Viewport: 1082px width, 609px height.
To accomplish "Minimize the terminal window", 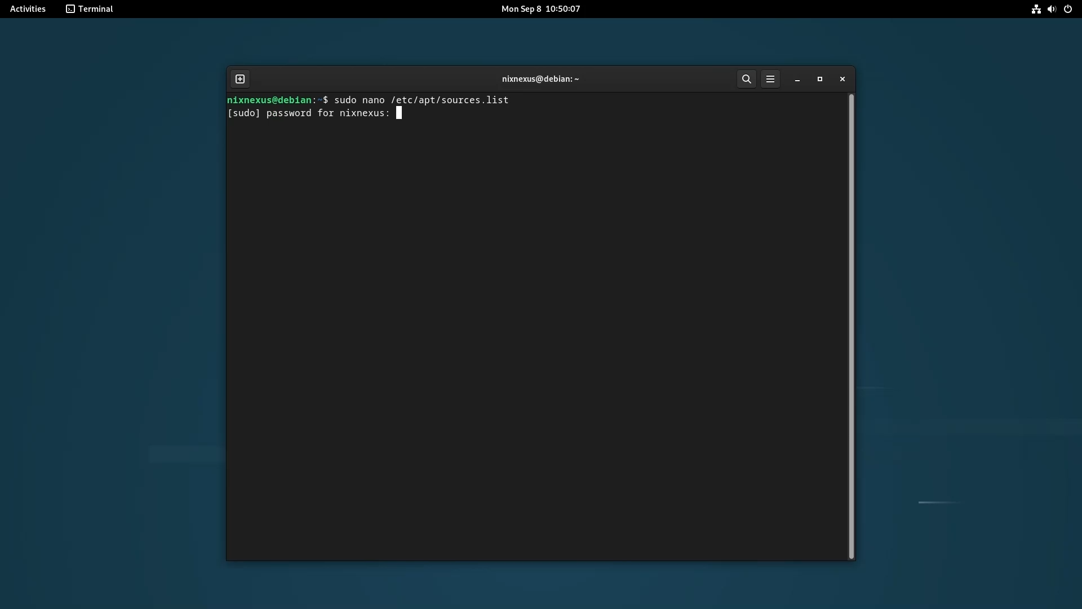I will (x=797, y=80).
